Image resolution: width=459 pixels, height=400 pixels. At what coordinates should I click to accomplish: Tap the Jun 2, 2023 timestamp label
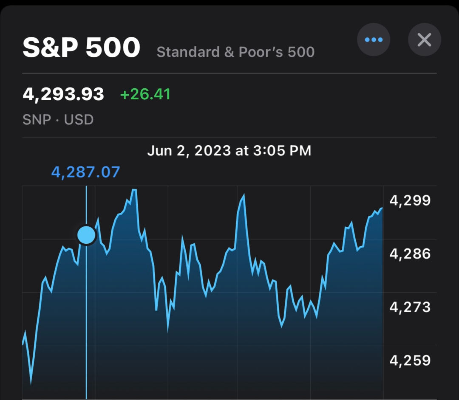click(229, 151)
